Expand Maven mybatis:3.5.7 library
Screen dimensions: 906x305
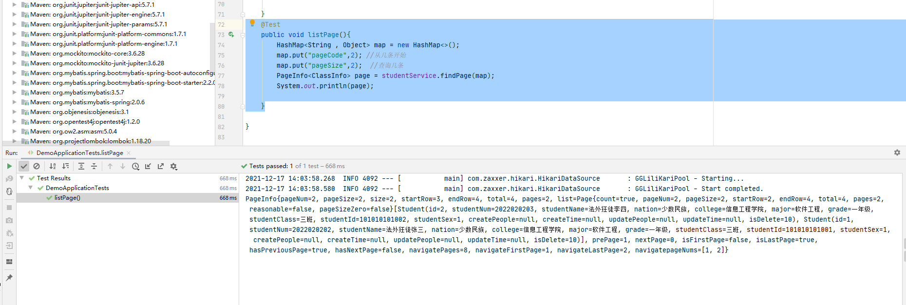14,92
